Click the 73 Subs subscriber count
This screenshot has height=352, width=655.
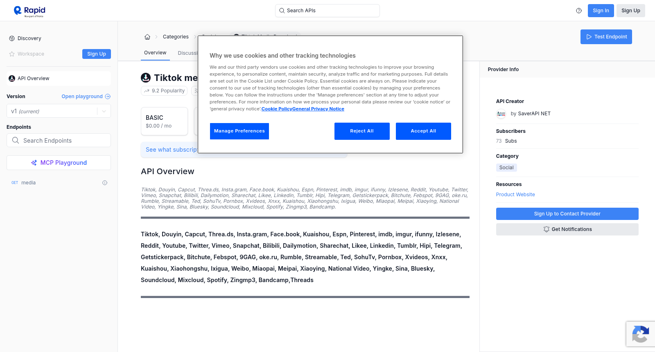[506, 141]
